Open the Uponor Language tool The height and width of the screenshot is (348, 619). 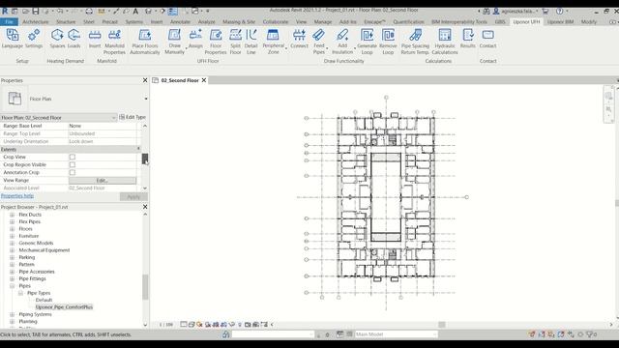click(x=13, y=39)
